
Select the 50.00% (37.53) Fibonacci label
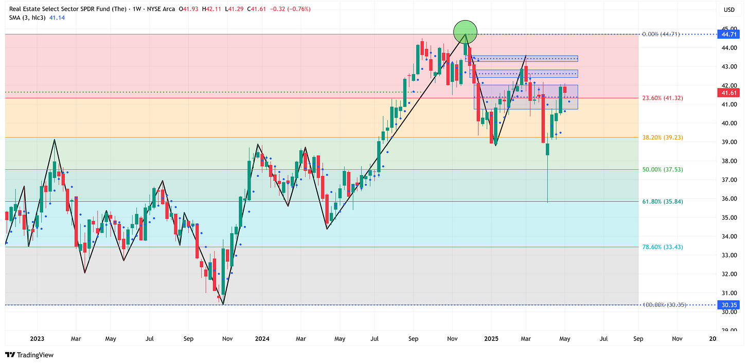[x=663, y=169]
